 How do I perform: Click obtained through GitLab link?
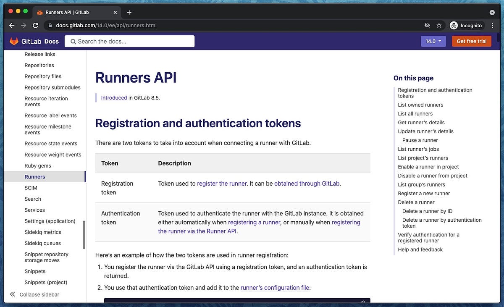[x=307, y=184]
